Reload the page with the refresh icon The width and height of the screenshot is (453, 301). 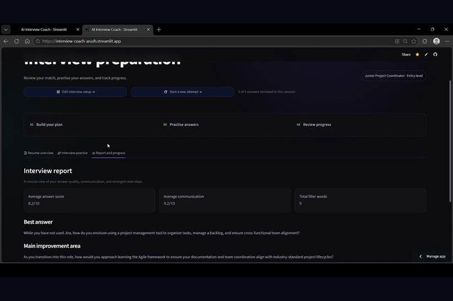pyautogui.click(x=16, y=41)
